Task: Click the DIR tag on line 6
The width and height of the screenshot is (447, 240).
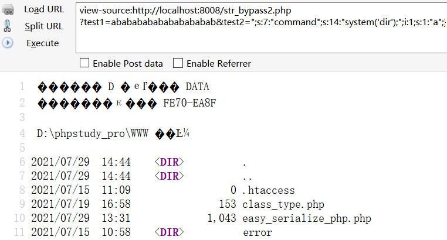Action: 170,162
